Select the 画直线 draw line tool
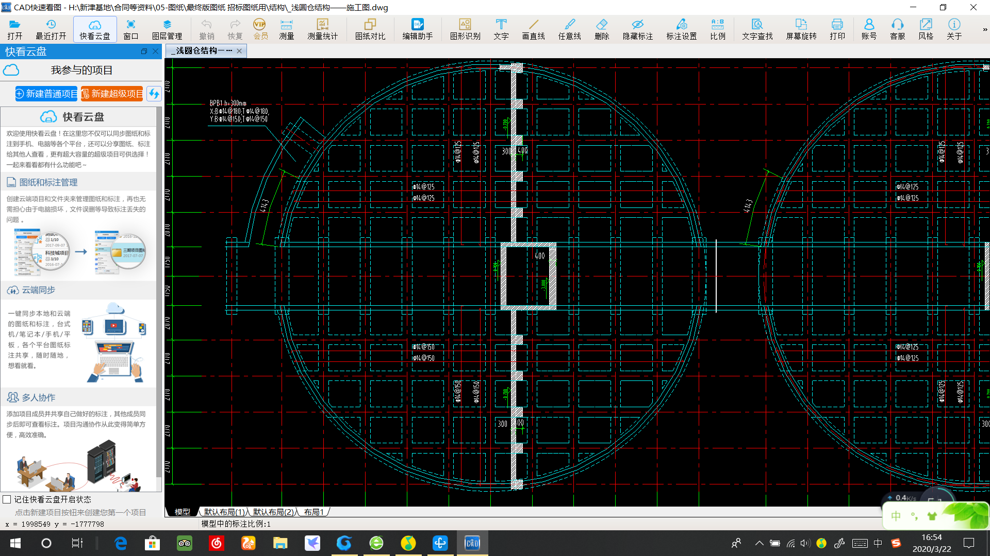This screenshot has height=556, width=990. [533, 29]
